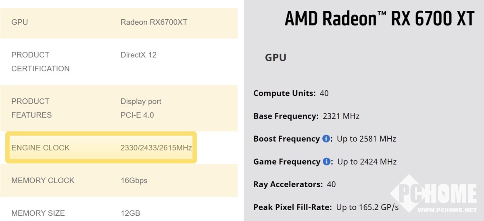Click the Display port feature text
484x221 pixels.
pos(141,101)
